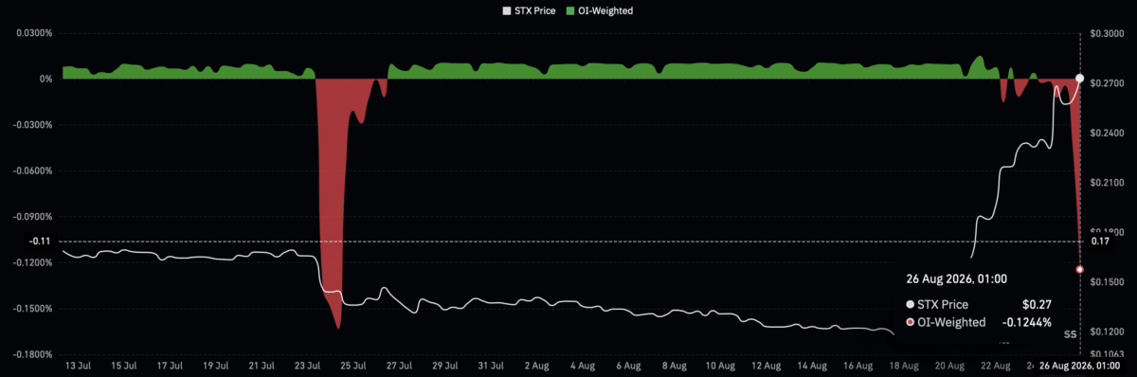
Task: Click the 18 Aug date label
Action: point(905,365)
